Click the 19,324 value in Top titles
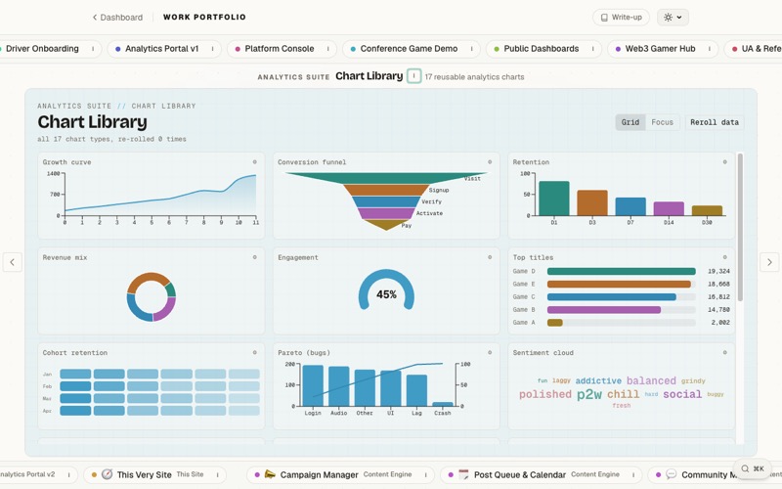 tap(718, 272)
